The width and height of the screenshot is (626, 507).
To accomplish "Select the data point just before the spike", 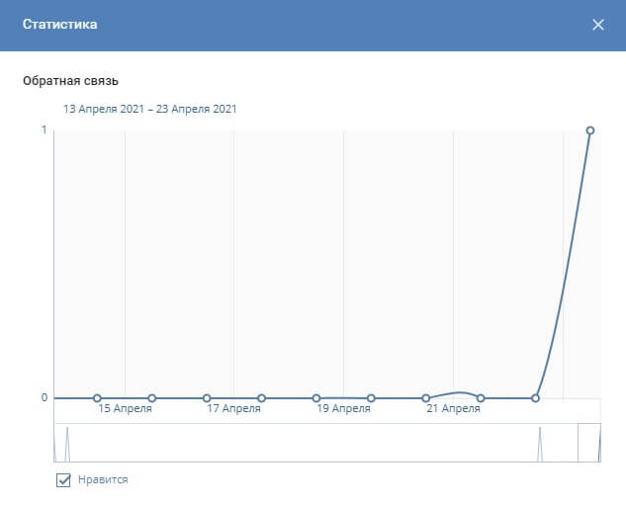I will click(x=535, y=398).
